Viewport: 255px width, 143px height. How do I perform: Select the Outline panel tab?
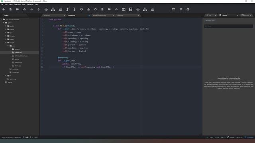pos(228,15)
